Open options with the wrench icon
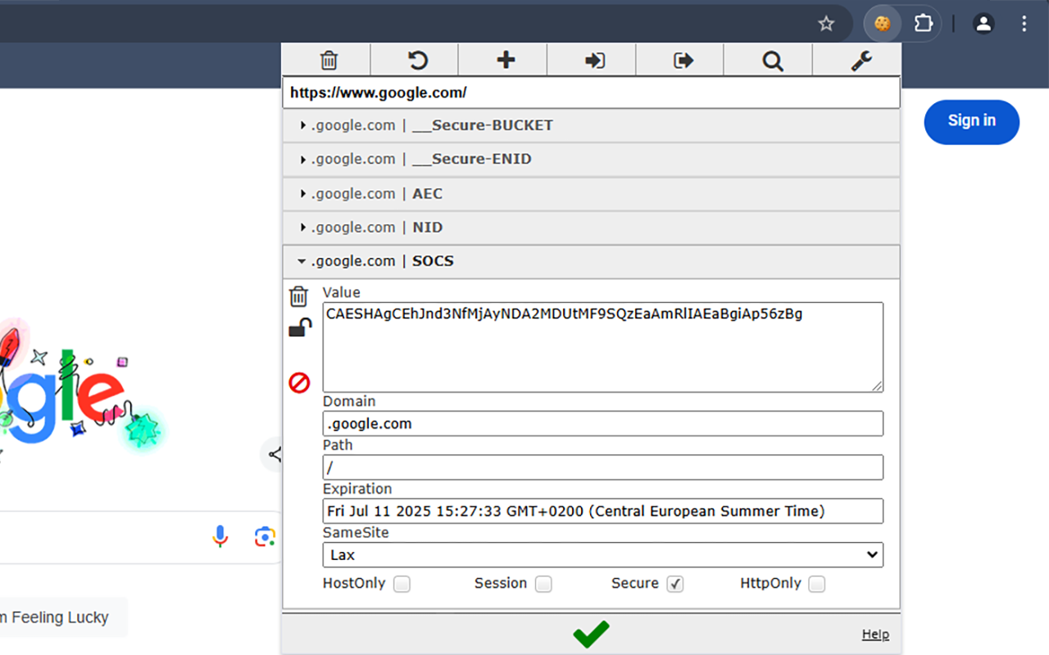Screen dimensions: 1049x655 click(861, 61)
